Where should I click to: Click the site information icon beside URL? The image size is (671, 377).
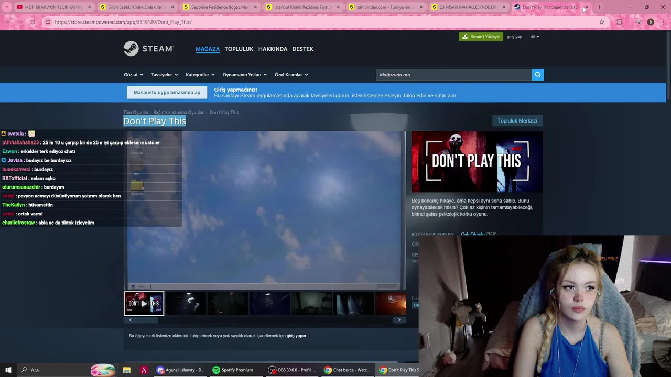48,22
